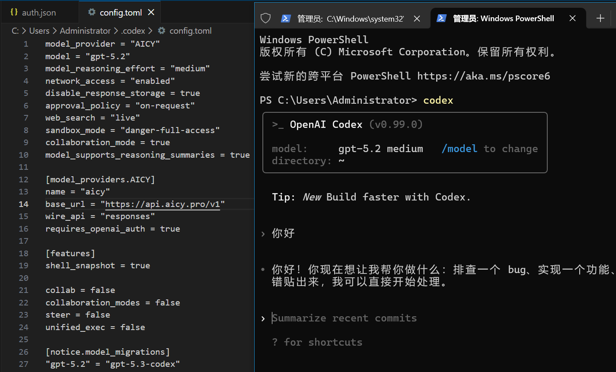Click the PowerShell icon on the system32 tab

click(286, 18)
